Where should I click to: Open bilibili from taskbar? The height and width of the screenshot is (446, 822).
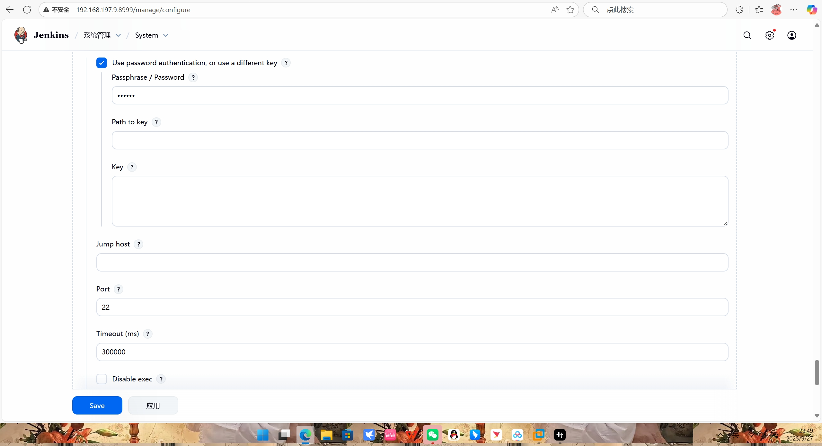click(x=390, y=435)
